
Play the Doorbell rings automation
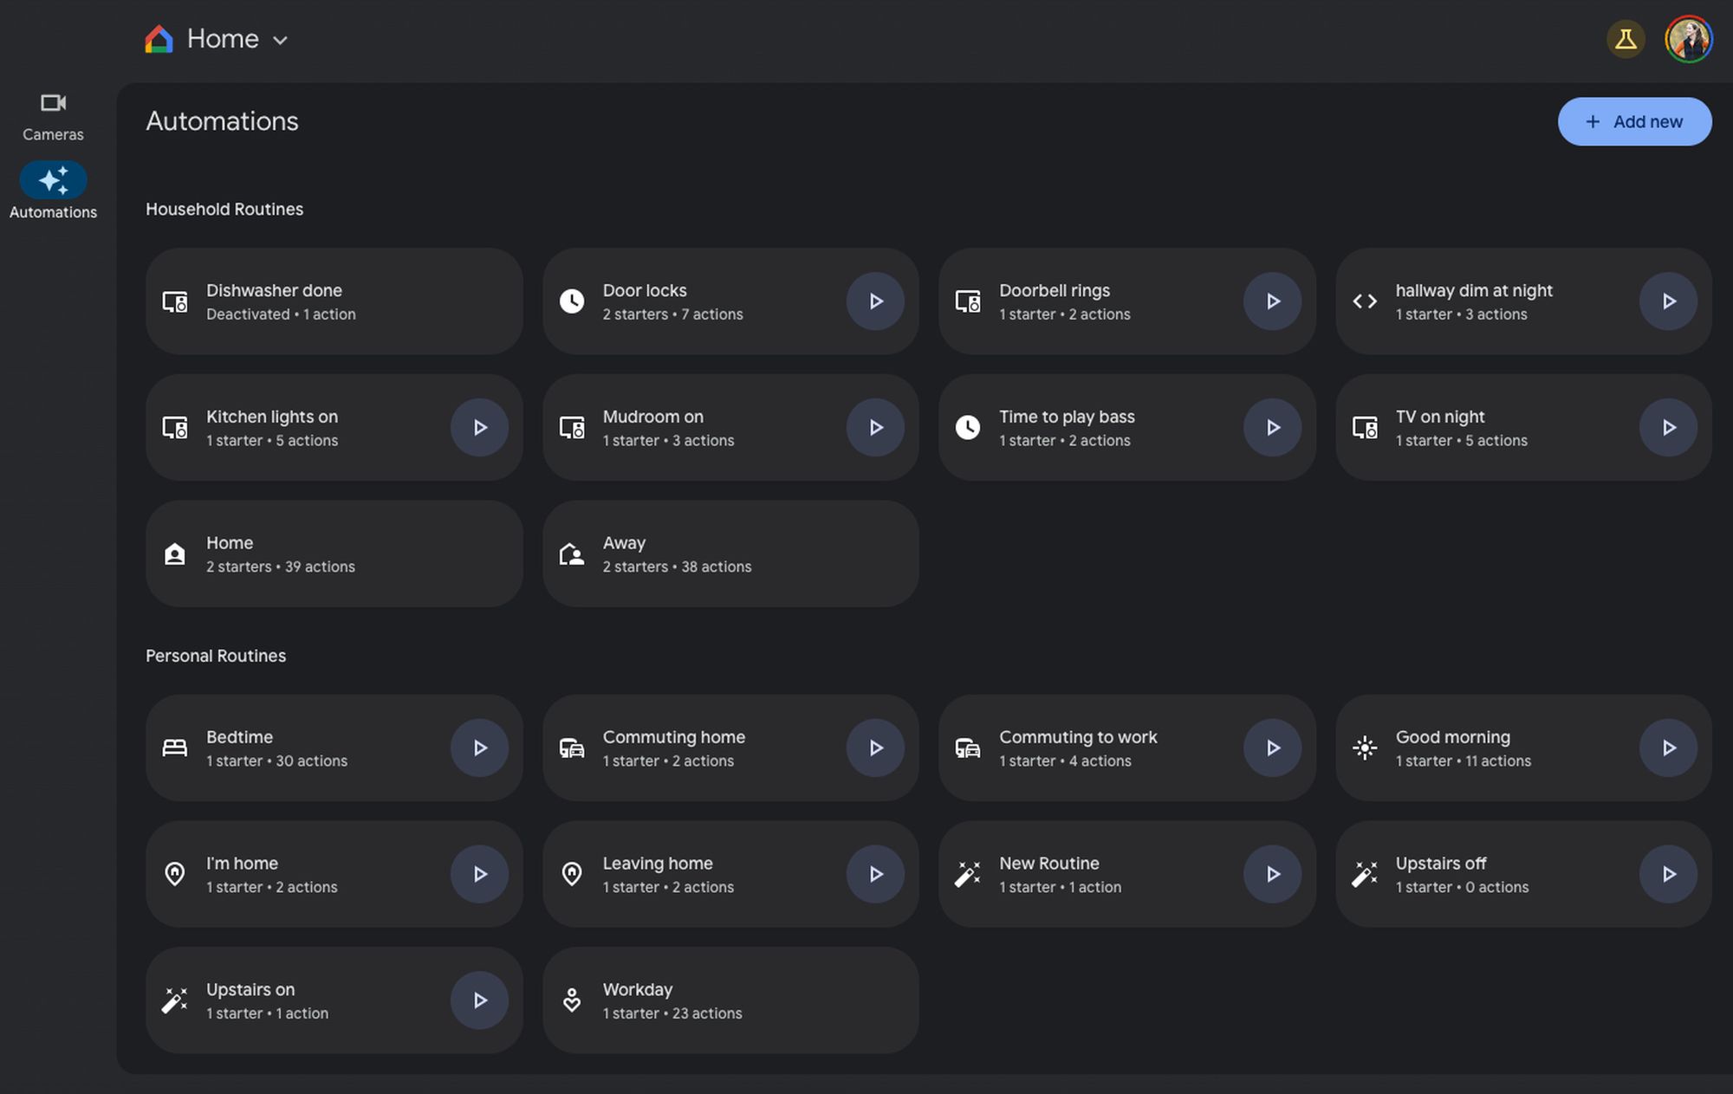(x=1272, y=301)
